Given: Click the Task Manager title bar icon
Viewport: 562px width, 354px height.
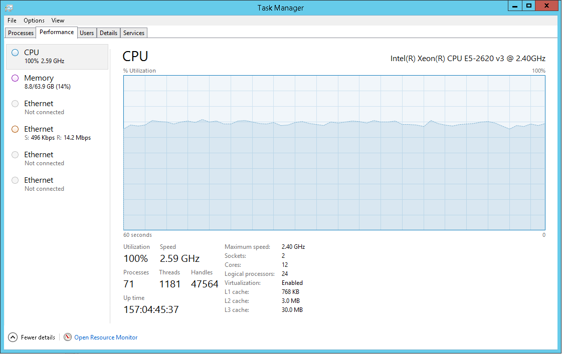Looking at the screenshot, I should tap(9, 8).
